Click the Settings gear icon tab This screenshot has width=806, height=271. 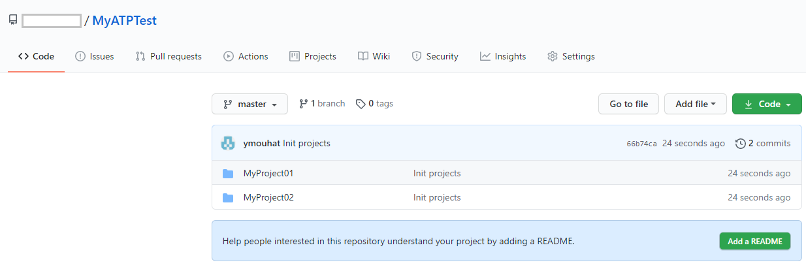(x=553, y=57)
